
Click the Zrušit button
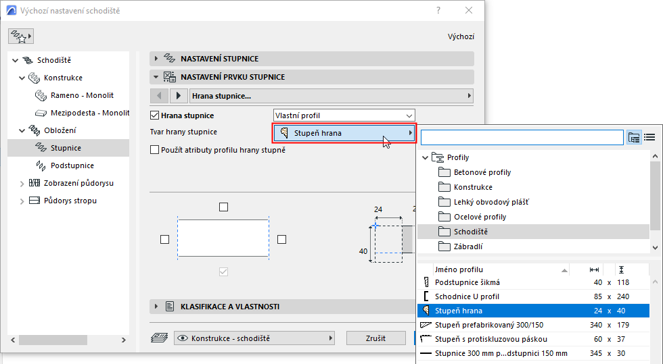click(x=375, y=338)
